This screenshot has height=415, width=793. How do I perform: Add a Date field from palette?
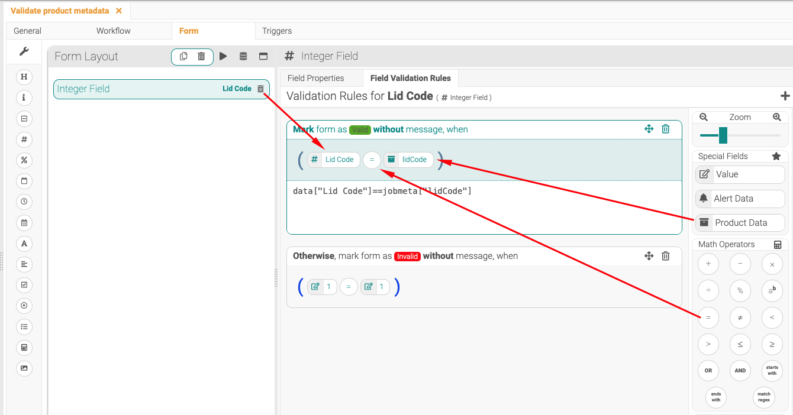tap(24, 181)
